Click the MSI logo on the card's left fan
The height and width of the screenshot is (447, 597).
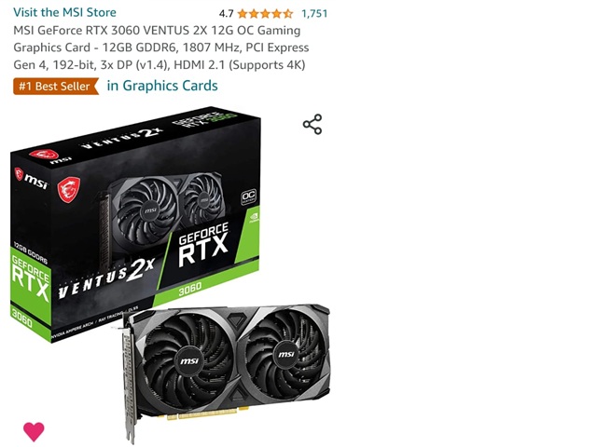click(189, 360)
